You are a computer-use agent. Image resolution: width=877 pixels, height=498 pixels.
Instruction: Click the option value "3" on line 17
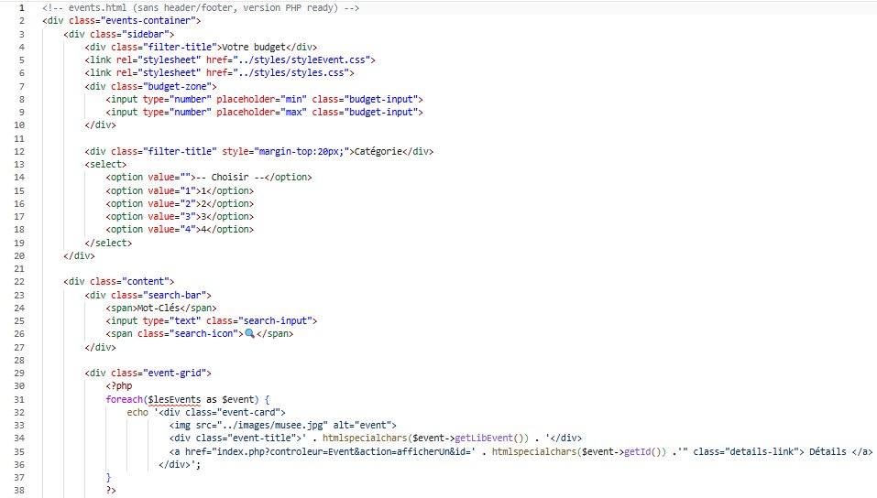(x=187, y=217)
